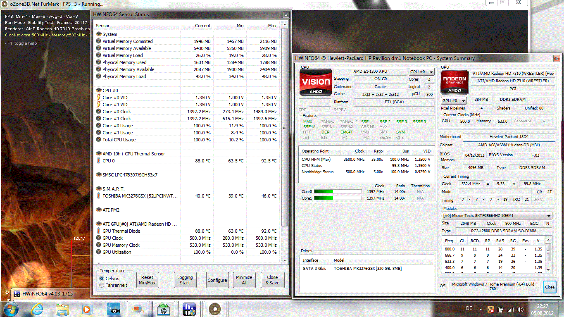
Task: Click the Max column header
Action: click(x=263, y=26)
